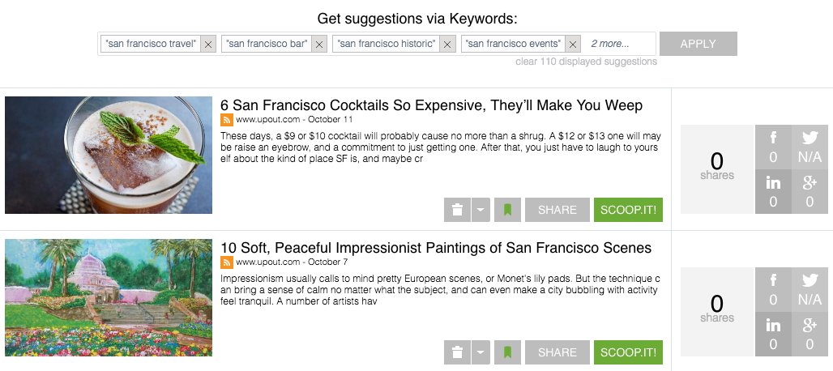This screenshot has width=833, height=371.
Task: Click "www.upout.com - October 7" source text
Action: (x=292, y=262)
